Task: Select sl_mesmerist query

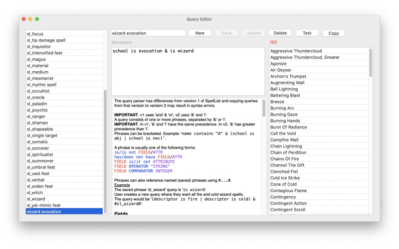Action: 64,78
